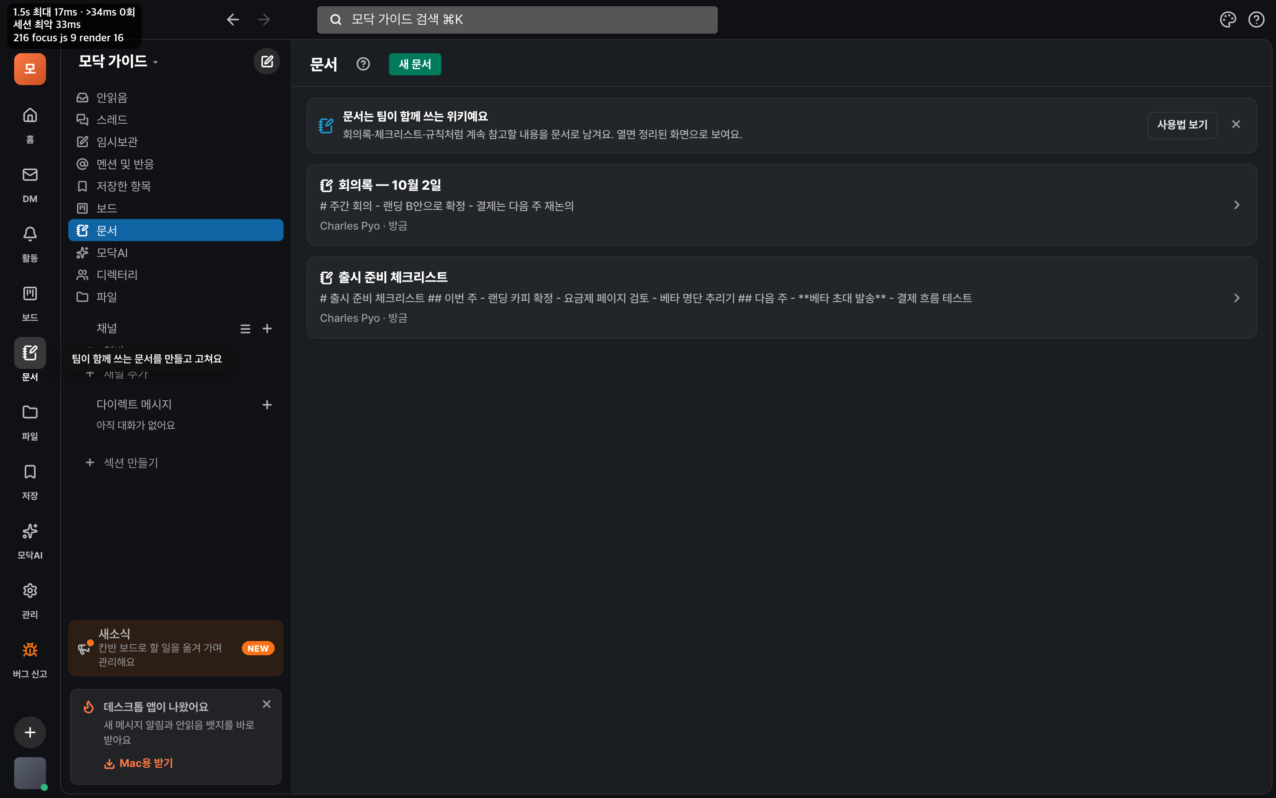Select 임시보관 in the sidebar
Screen dimensions: 1276x798
point(175,141)
